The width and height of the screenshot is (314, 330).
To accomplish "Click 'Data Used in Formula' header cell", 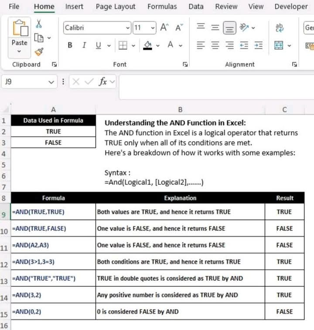I will [x=53, y=120].
